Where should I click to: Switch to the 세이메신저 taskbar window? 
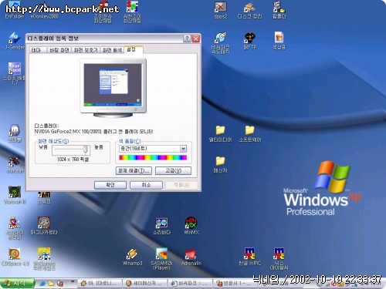pos(145,284)
